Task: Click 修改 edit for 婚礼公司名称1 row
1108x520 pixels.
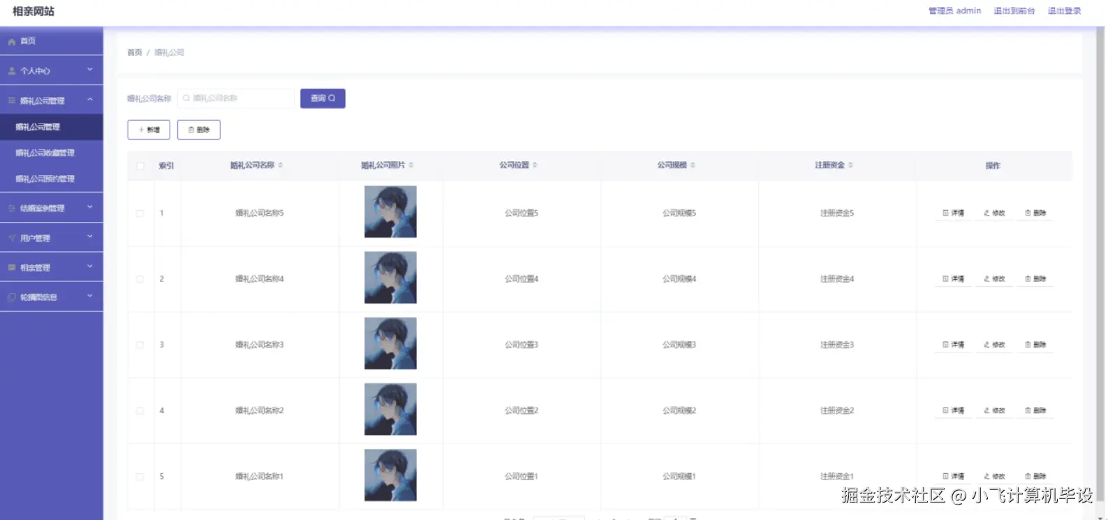Action: coord(994,476)
